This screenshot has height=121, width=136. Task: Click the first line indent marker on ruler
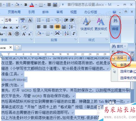point(9,53)
